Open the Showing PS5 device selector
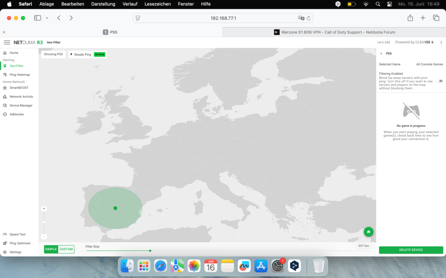The width and height of the screenshot is (446, 278). tap(53, 54)
